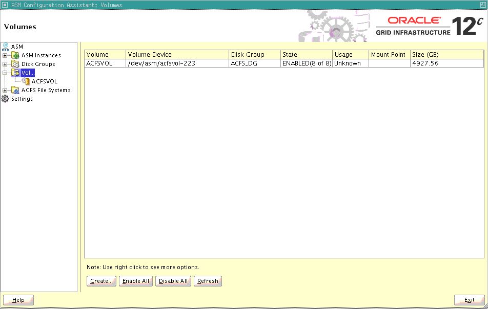Click the ACFS_DG disk group cell
The height and width of the screenshot is (309, 488).
[255, 63]
